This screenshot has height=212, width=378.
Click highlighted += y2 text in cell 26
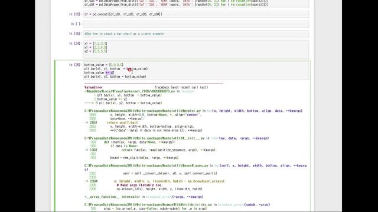click(110, 72)
